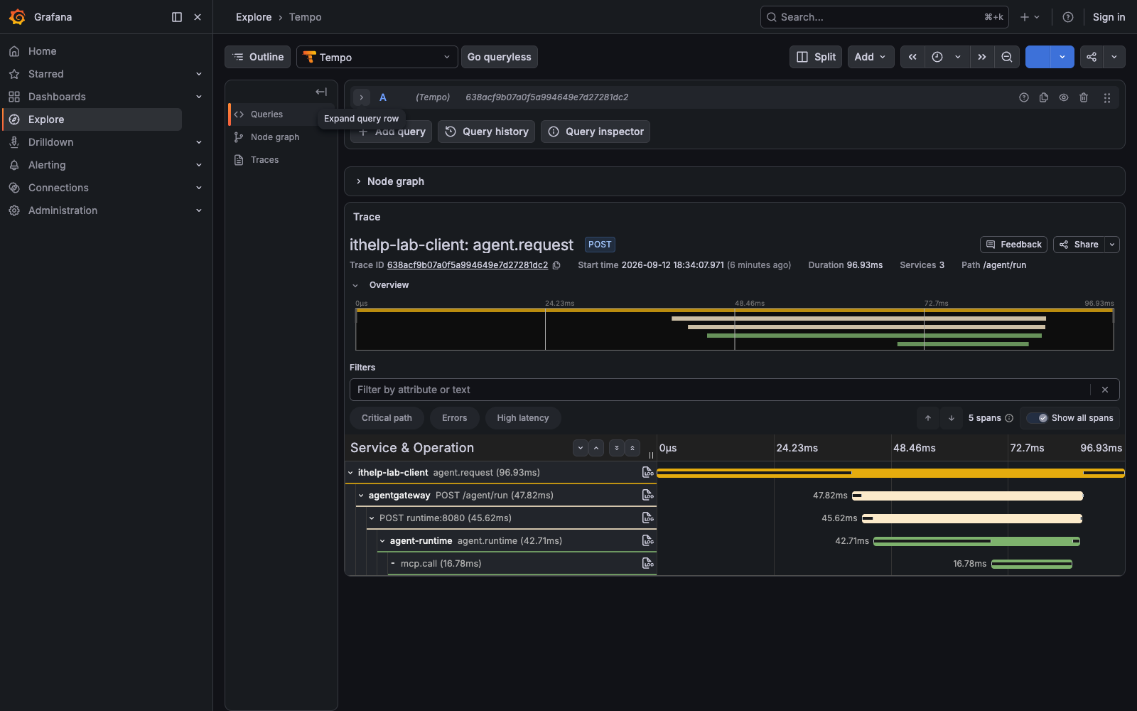
Task: Expand all spans
Action: (617, 448)
